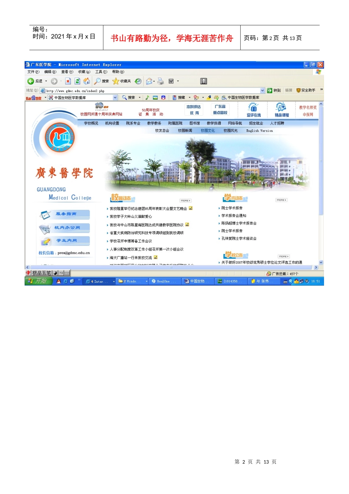Expand the quick launch overflow chevron
349x494 pixels.
(x=79, y=280)
